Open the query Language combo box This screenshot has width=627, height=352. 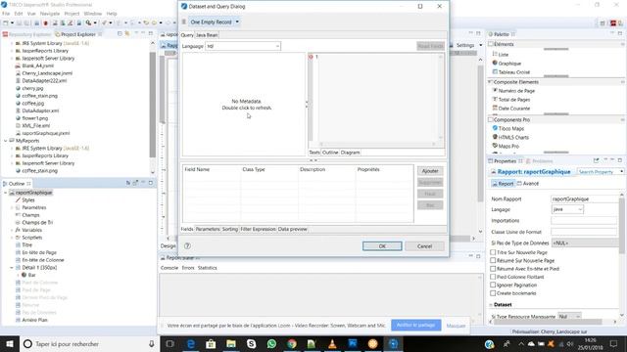[243, 46]
